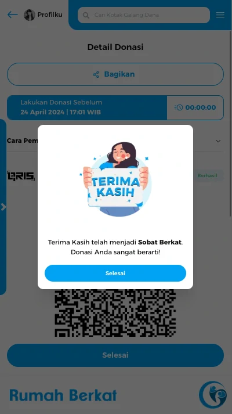Focus the Cari Kotak Galang Dana field

point(144,15)
